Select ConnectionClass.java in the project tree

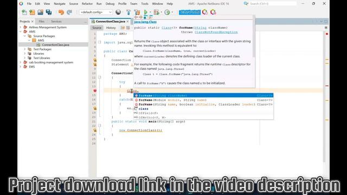[x=55, y=44]
